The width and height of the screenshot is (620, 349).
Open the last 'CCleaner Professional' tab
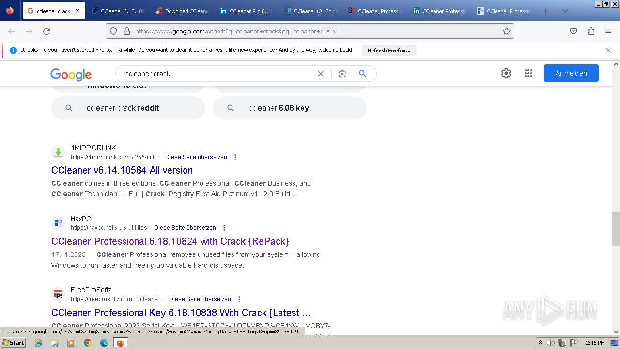(504, 11)
